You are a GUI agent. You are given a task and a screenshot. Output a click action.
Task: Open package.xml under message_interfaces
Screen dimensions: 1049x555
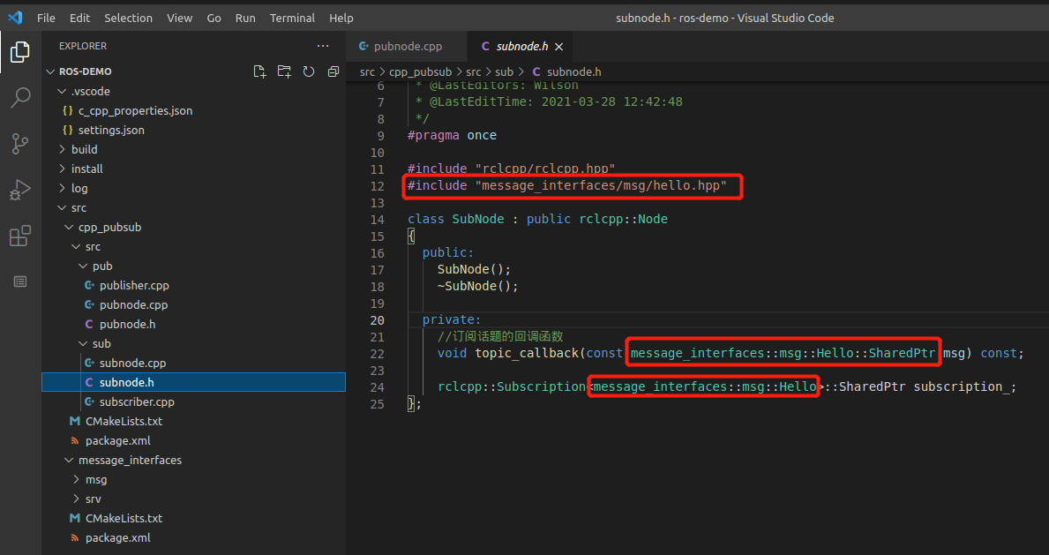[193, 537]
